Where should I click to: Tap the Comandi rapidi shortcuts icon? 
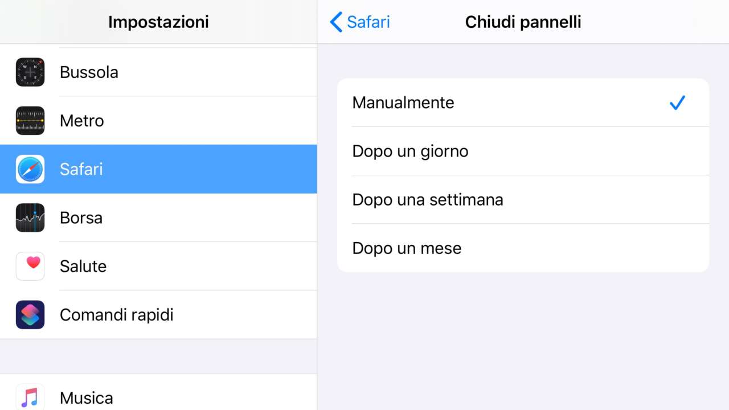[30, 315]
